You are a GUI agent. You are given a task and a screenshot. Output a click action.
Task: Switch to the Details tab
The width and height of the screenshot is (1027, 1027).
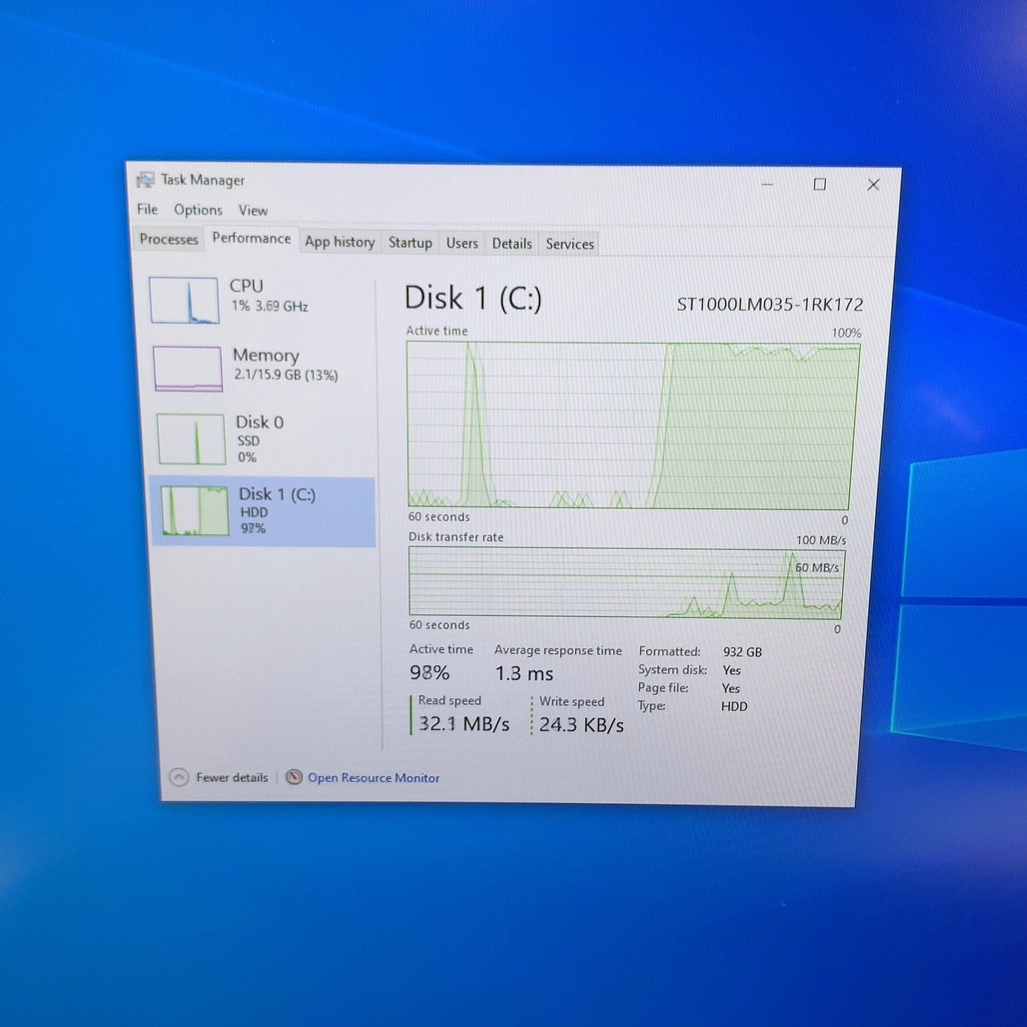click(512, 244)
